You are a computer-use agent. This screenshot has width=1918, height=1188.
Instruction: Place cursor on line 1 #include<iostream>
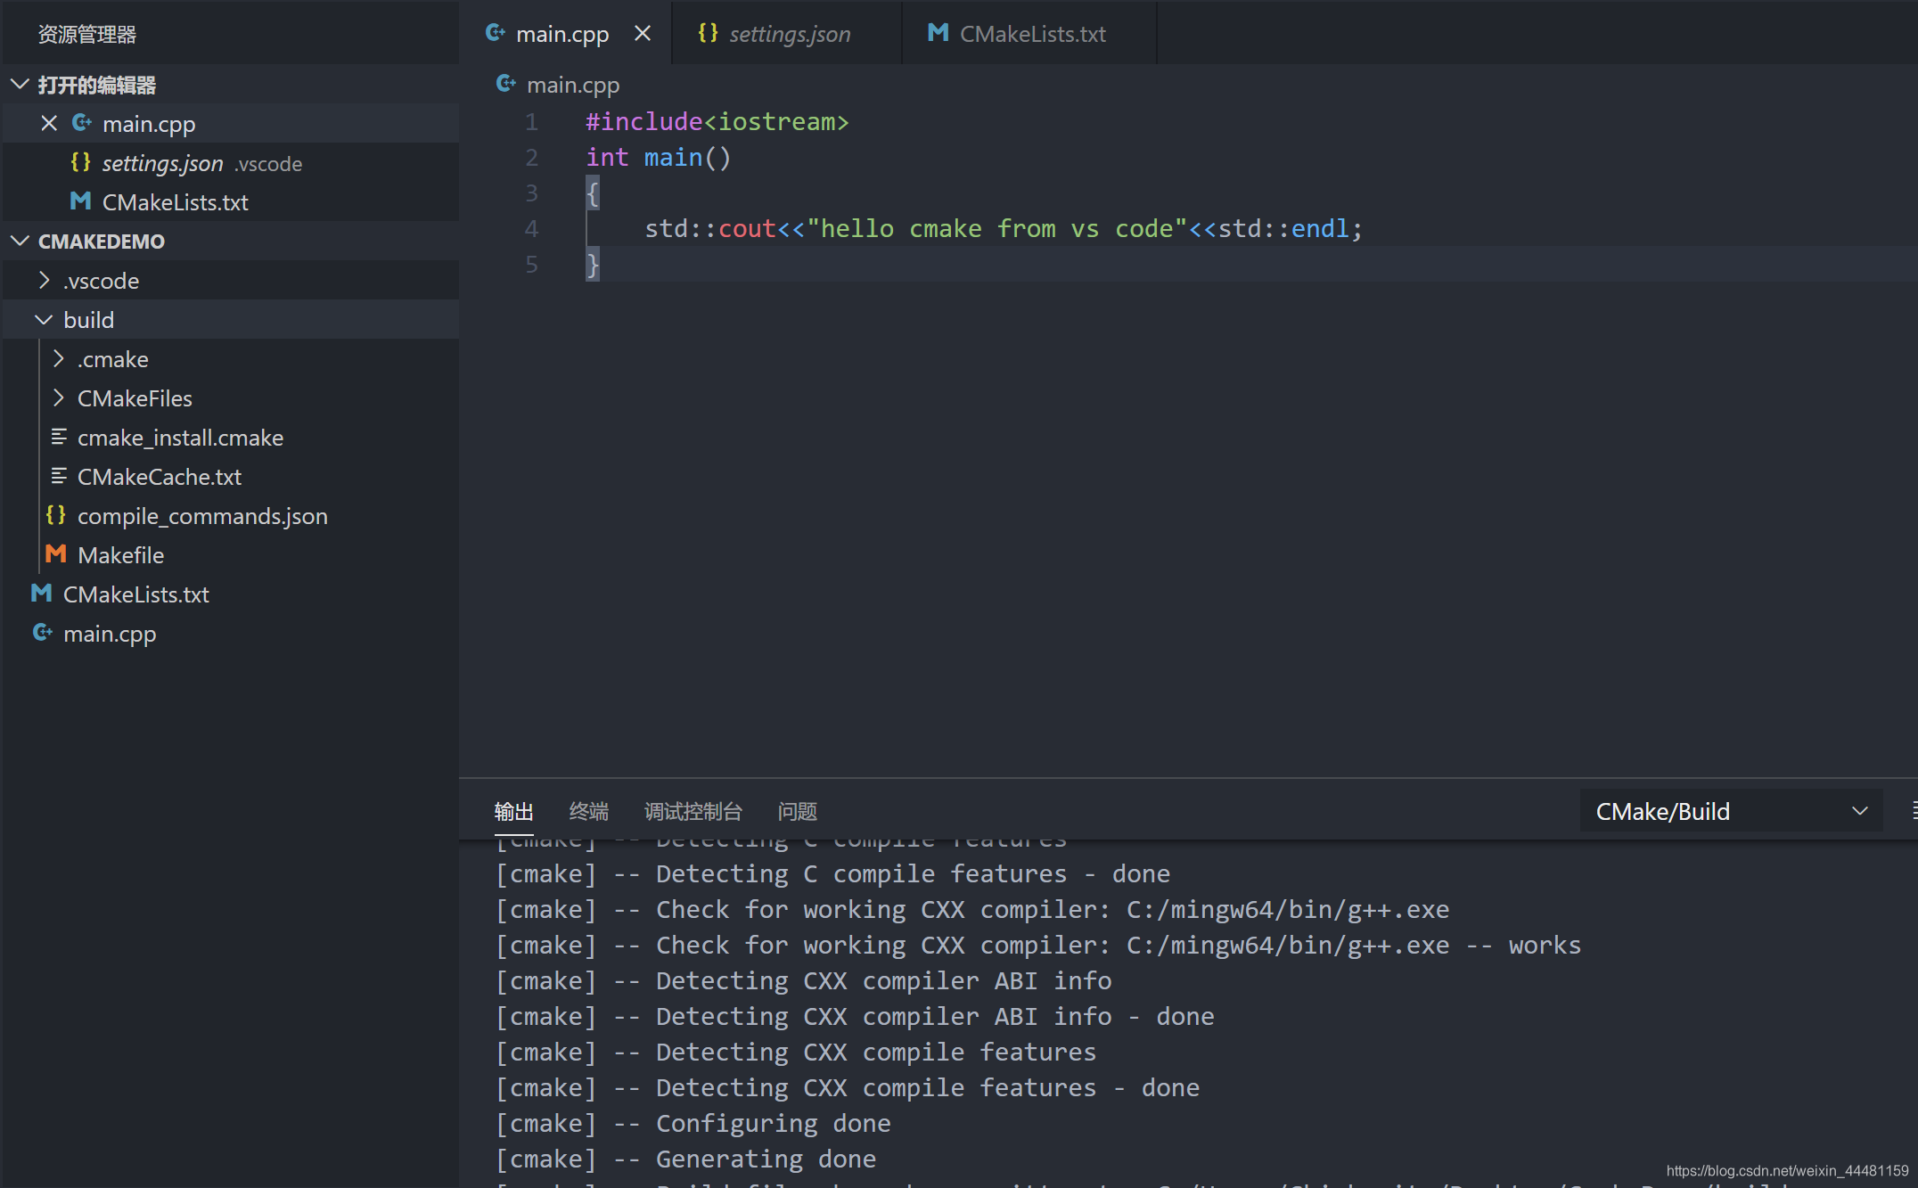717,122
